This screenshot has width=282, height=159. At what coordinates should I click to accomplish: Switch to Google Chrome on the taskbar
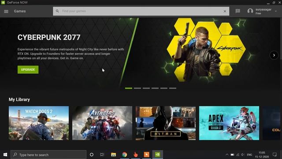tap(124, 155)
